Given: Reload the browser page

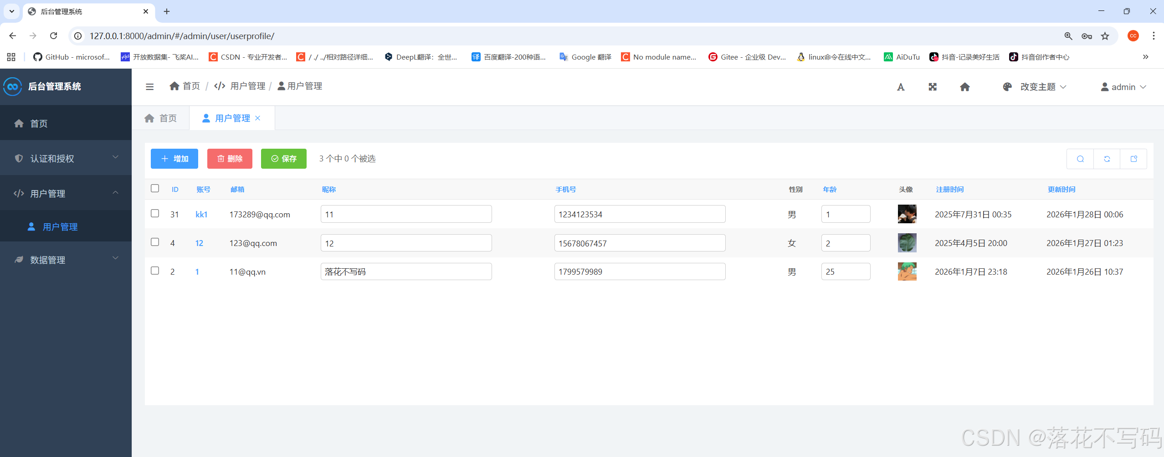Looking at the screenshot, I should (54, 36).
